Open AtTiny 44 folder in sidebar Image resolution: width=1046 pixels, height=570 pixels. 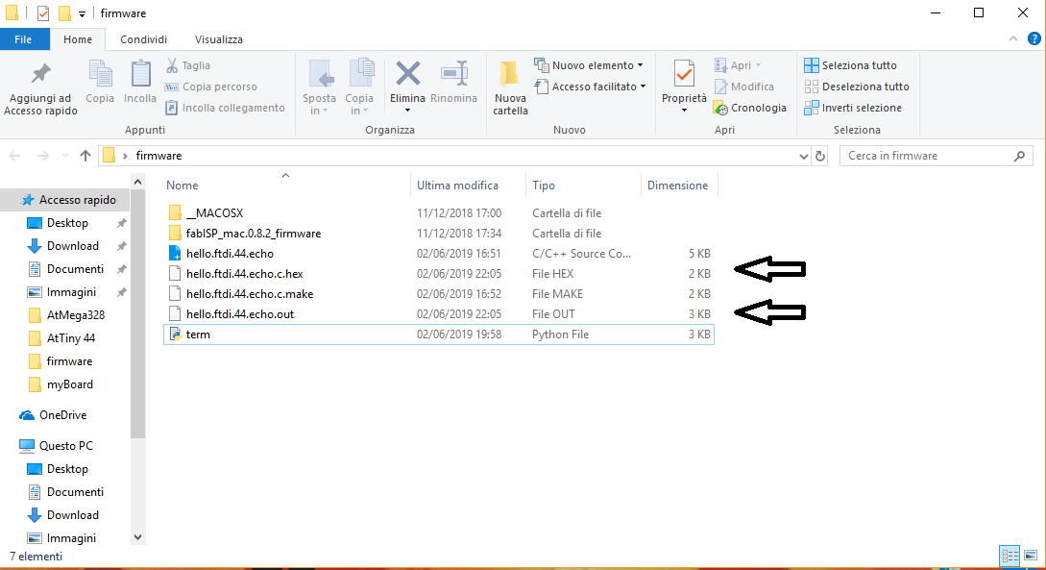[x=62, y=338]
